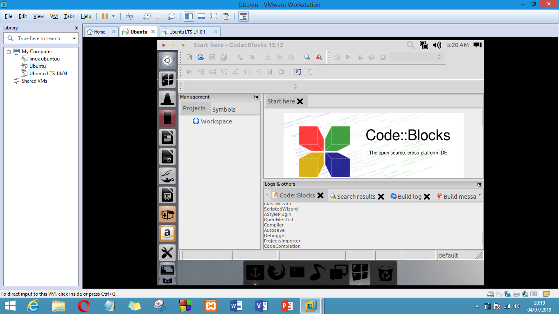Click the debugger Various info icon
This screenshot has height=314, width=559.
309,72
